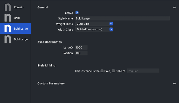
Task: Select the truncated Bold Large... instance name
Action: (22, 39)
